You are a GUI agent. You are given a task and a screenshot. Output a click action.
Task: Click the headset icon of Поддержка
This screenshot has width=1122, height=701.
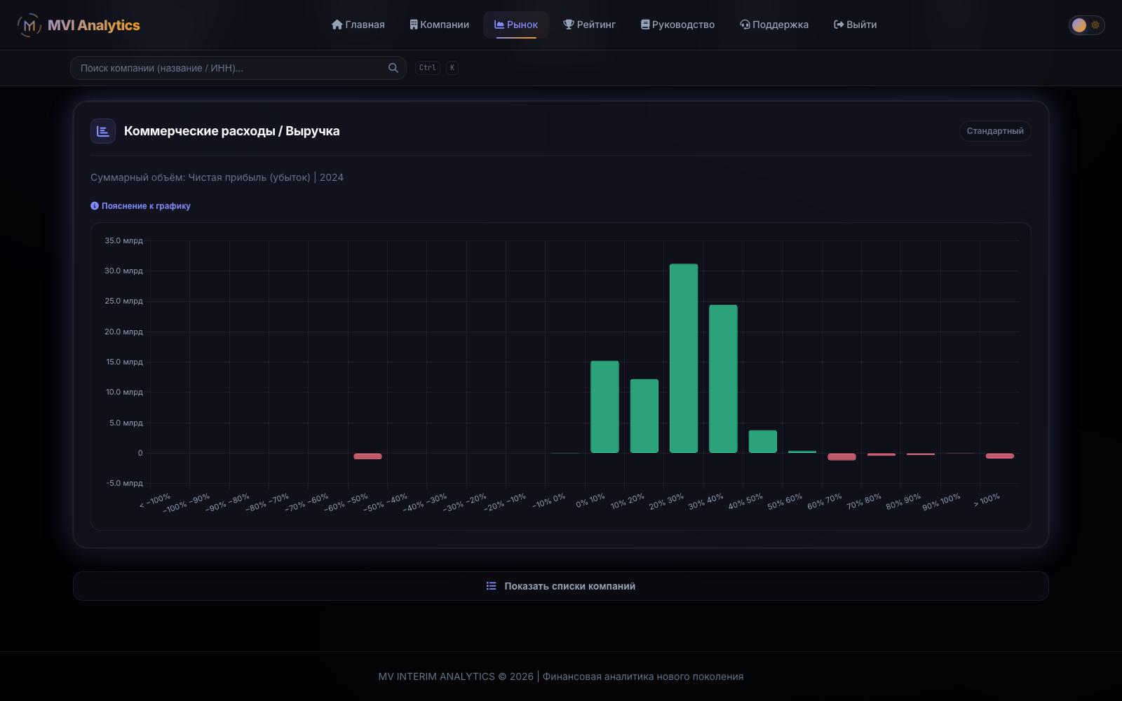(745, 25)
